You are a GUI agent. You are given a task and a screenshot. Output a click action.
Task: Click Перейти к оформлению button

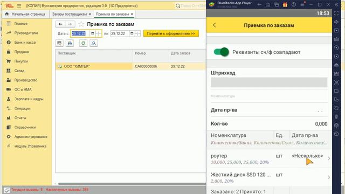coord(171,33)
